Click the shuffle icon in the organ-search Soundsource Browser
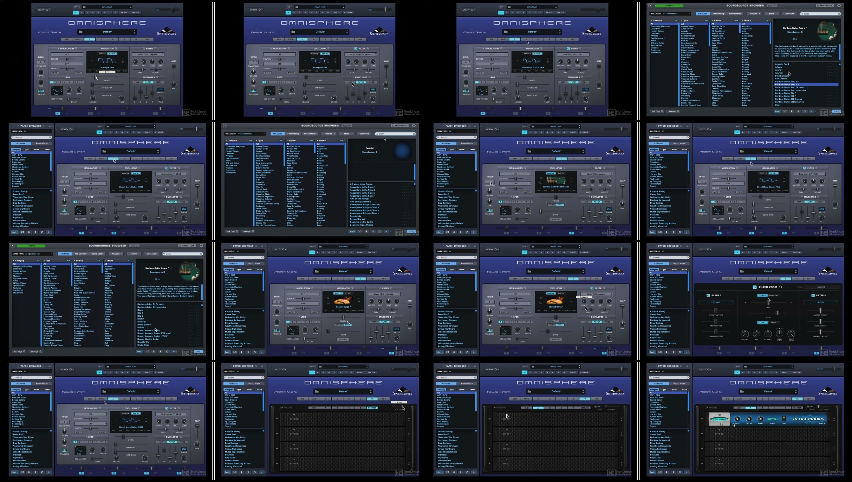 point(359,231)
